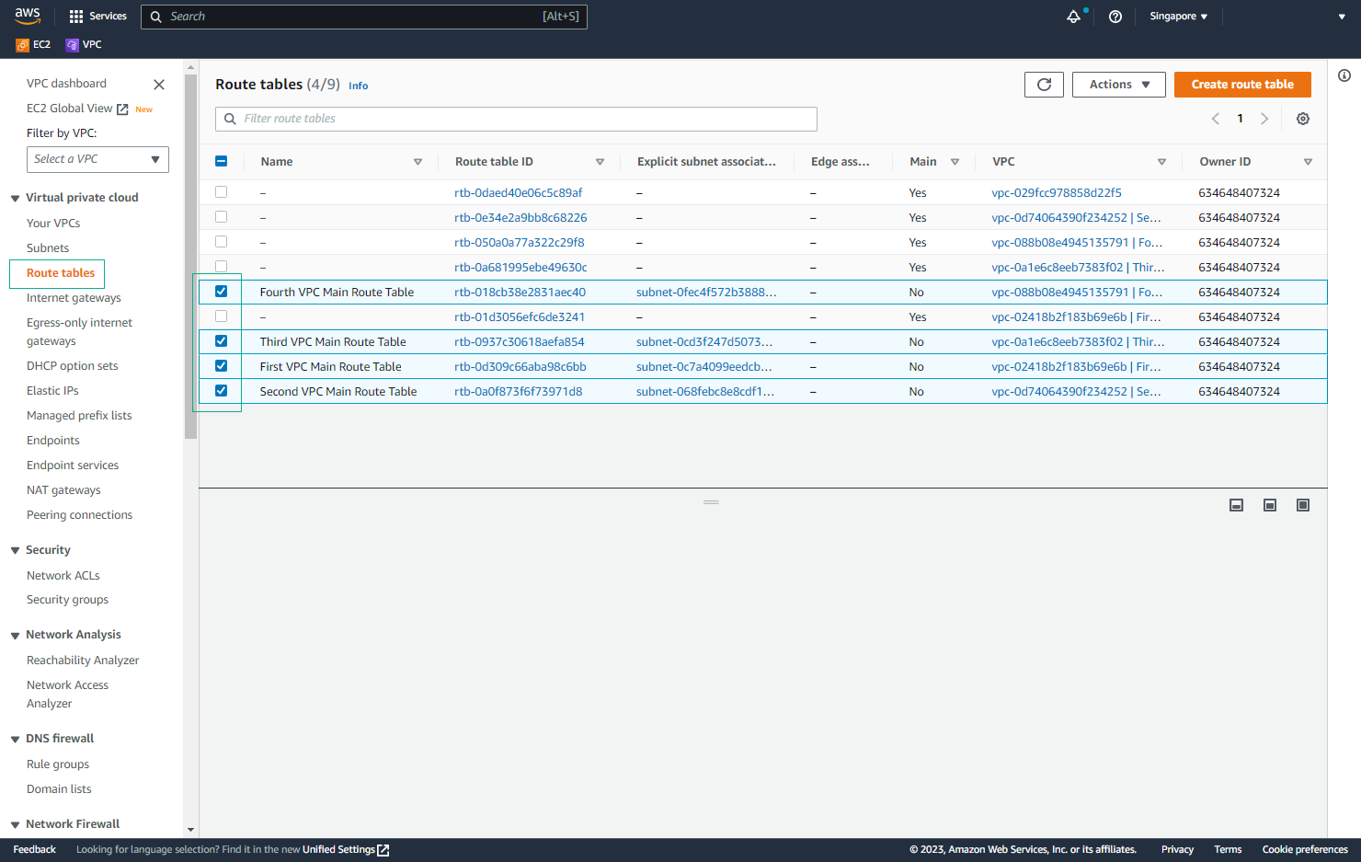Open table preferences gear icon
This screenshot has height=862, width=1361.
1303,119
